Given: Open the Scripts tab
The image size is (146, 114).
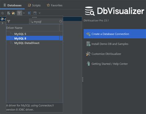Looking at the screenshot, I should [x=34, y=5].
